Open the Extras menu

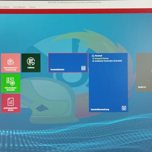point(33,7)
